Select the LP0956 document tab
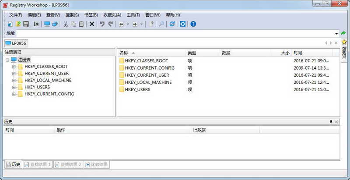Screen dimensions: 350x180 tap(16, 43)
